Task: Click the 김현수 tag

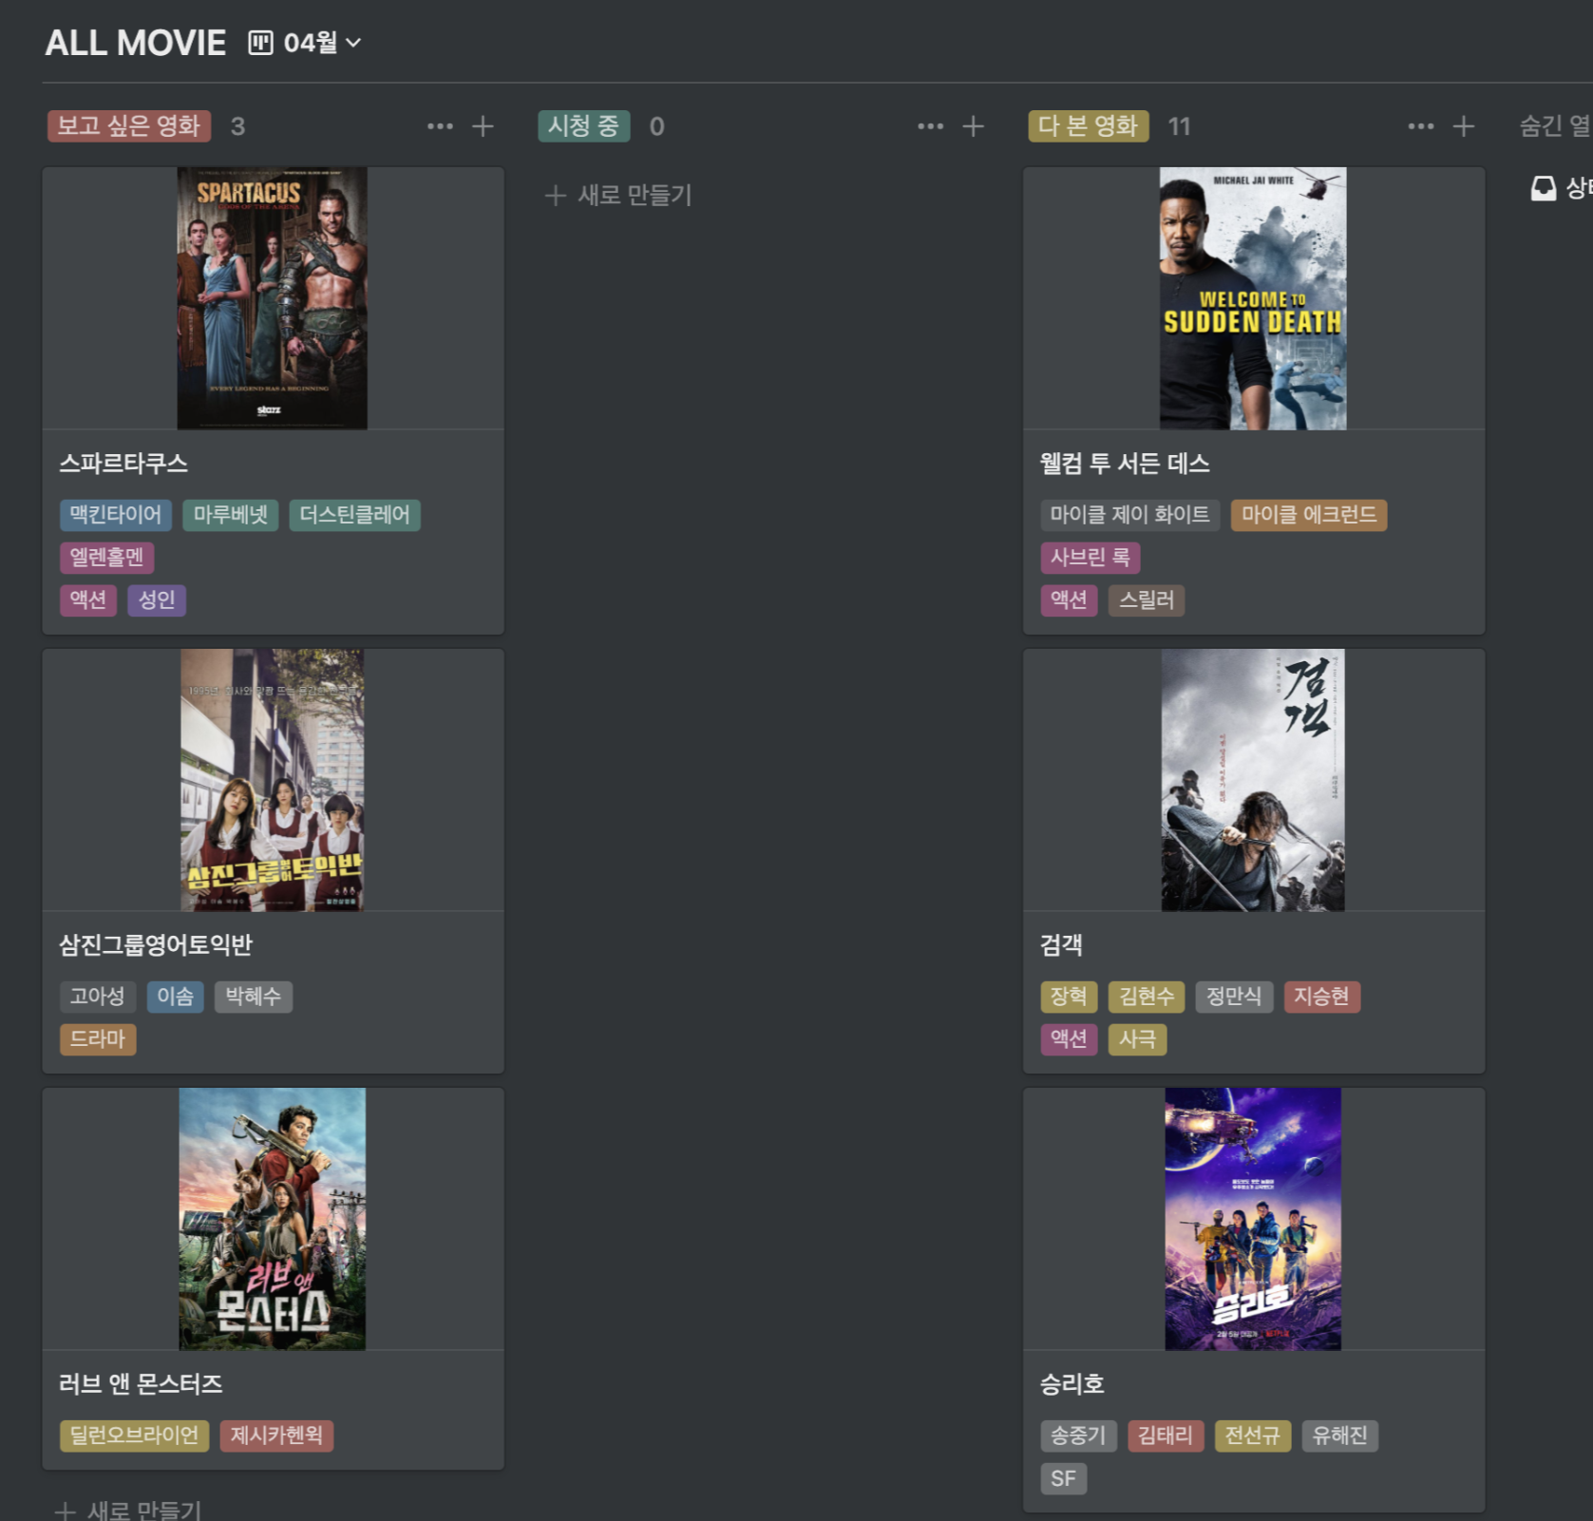Action: (1147, 997)
